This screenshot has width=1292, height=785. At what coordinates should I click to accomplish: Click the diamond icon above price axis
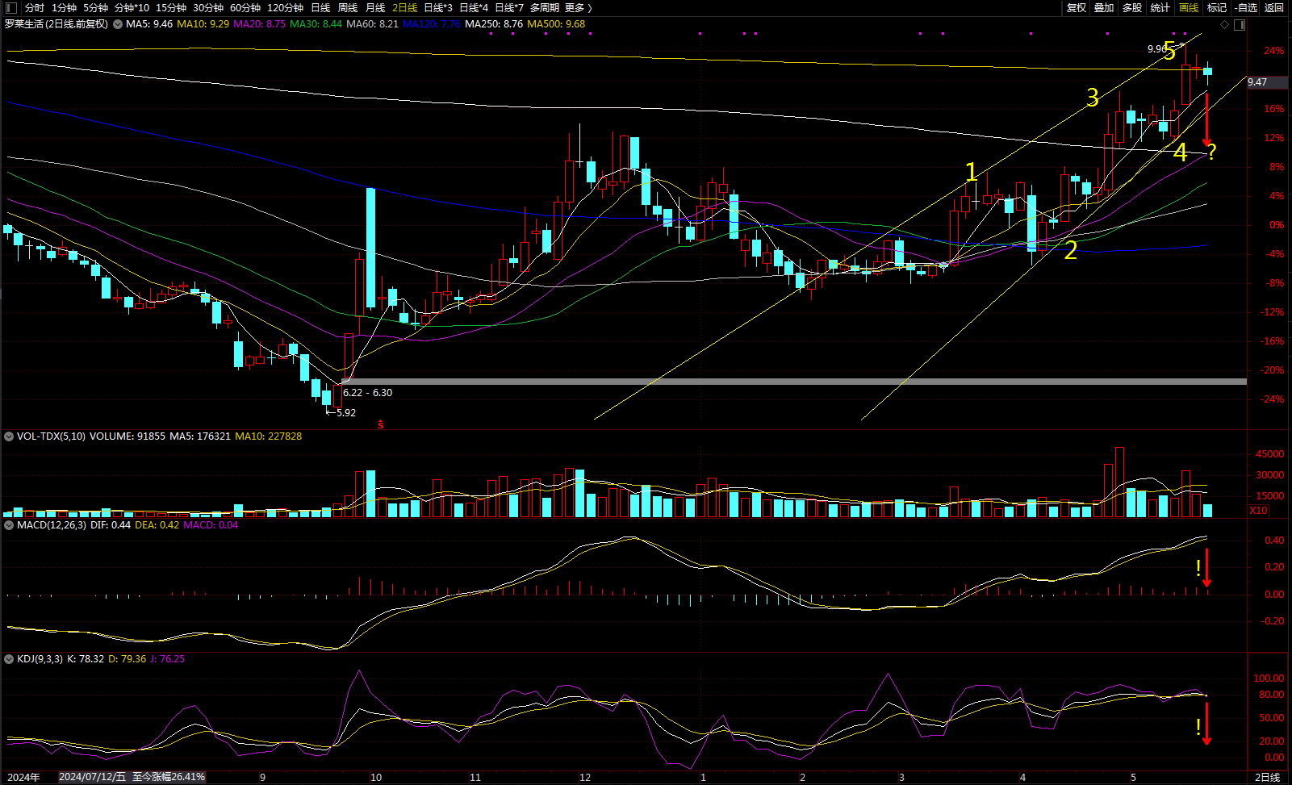1225,25
